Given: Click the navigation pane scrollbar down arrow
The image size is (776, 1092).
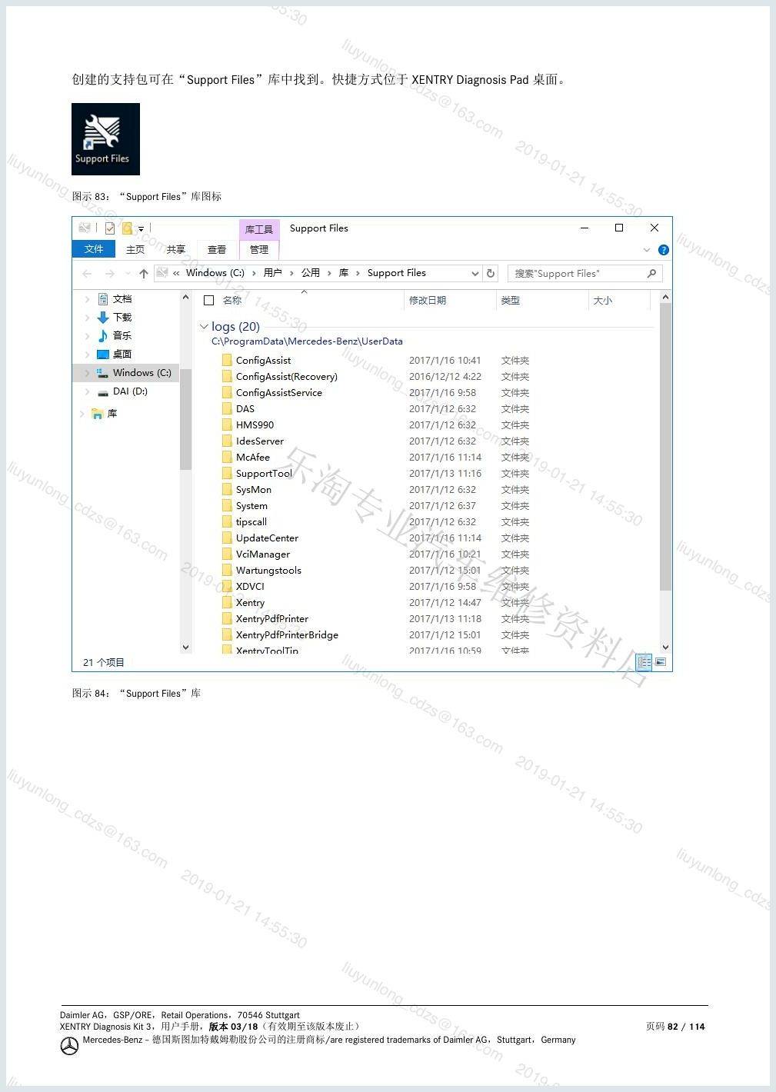Looking at the screenshot, I should click(185, 648).
